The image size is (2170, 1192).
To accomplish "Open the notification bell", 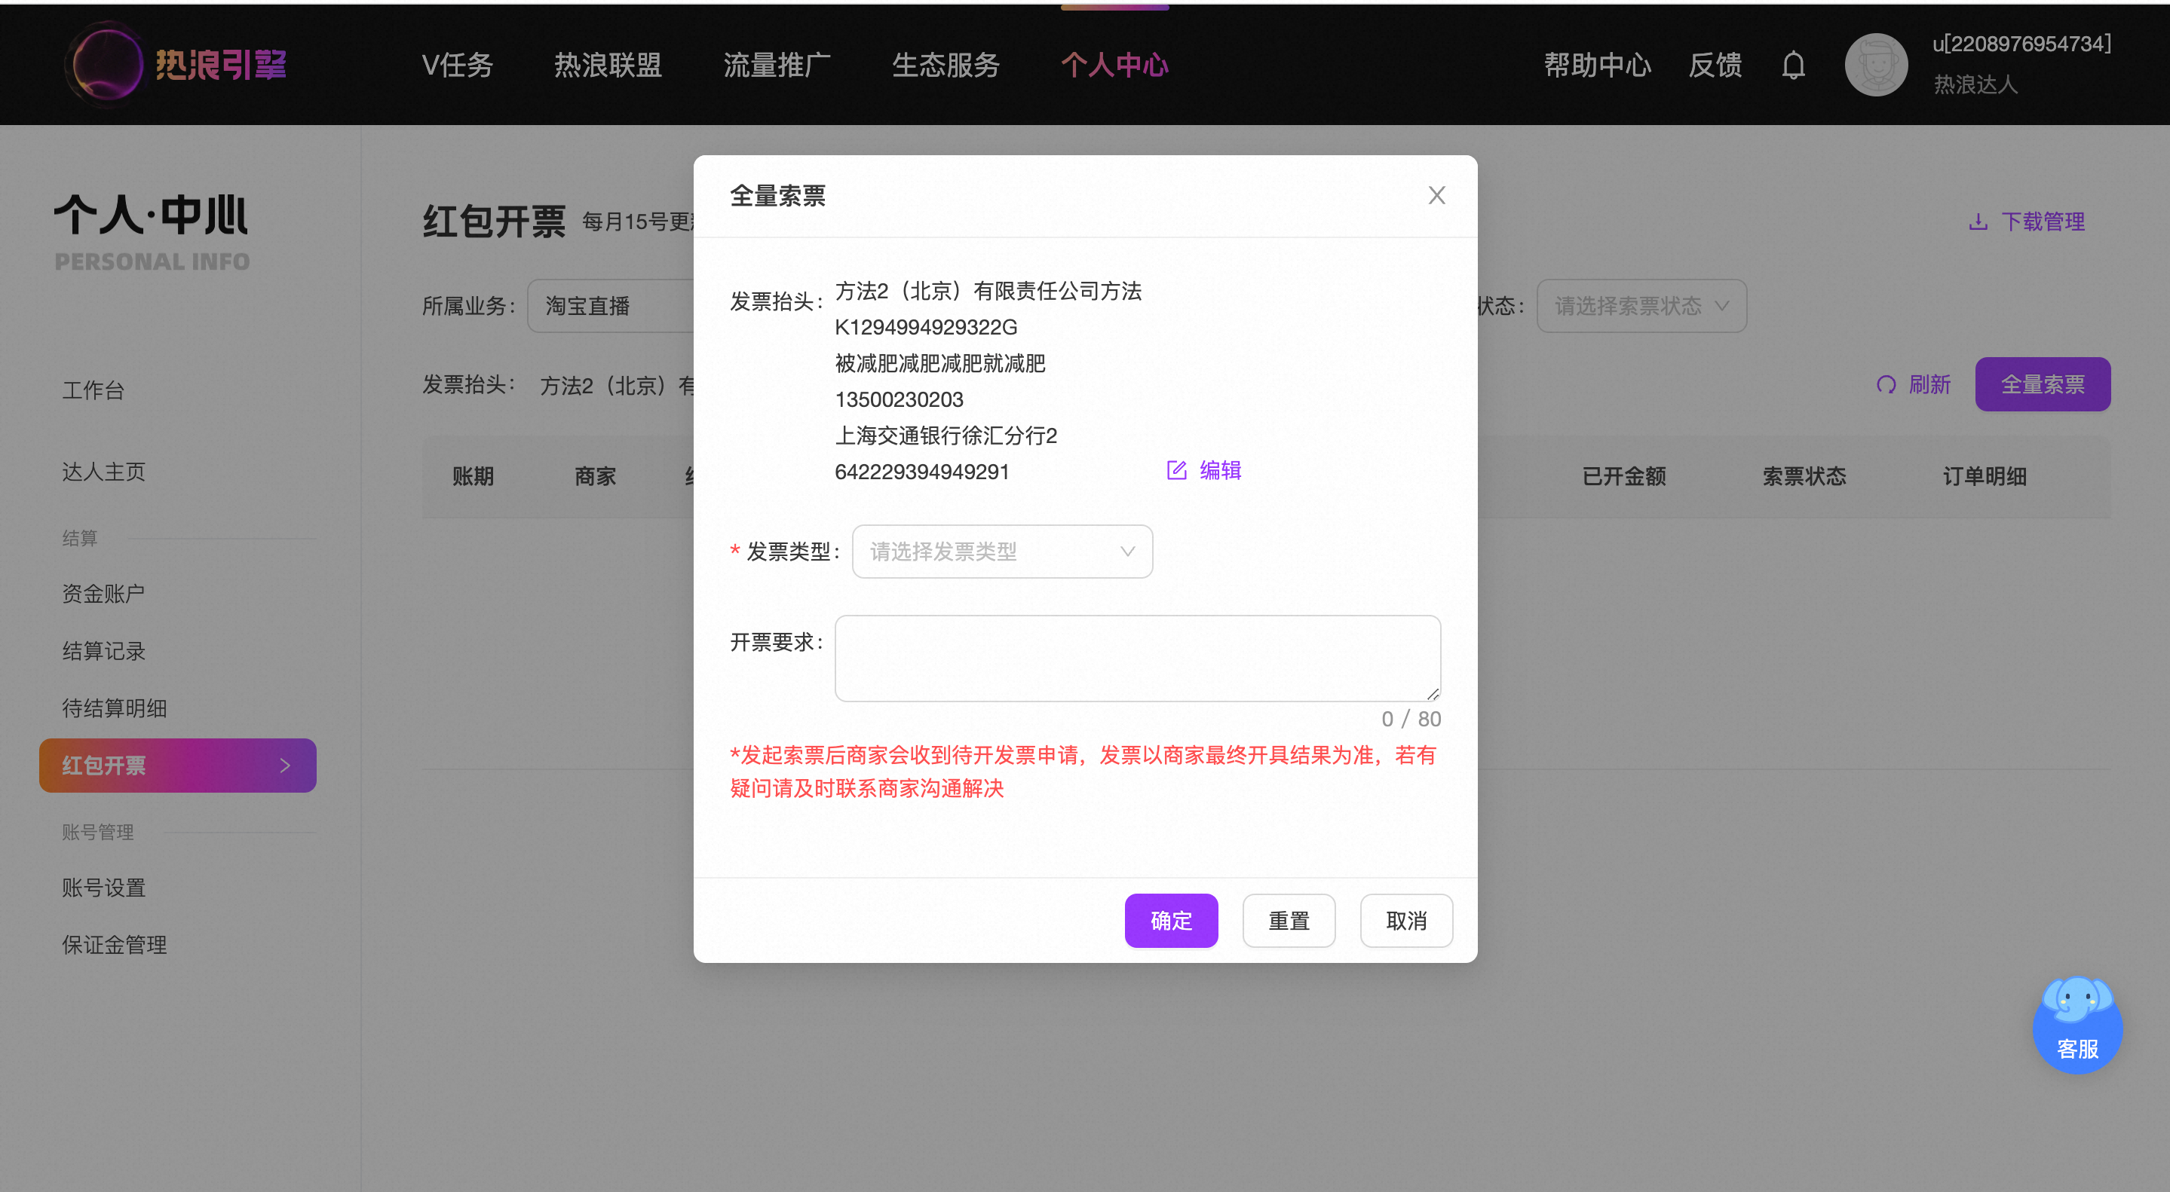I will click(x=1792, y=65).
